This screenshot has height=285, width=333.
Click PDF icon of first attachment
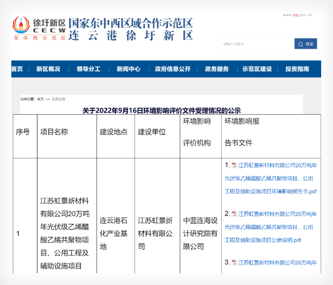click(x=234, y=165)
